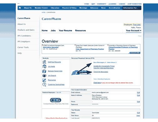Open the Your Account dropdown
Image resolution: width=158 pixels, height=122 pixels.
134,31
